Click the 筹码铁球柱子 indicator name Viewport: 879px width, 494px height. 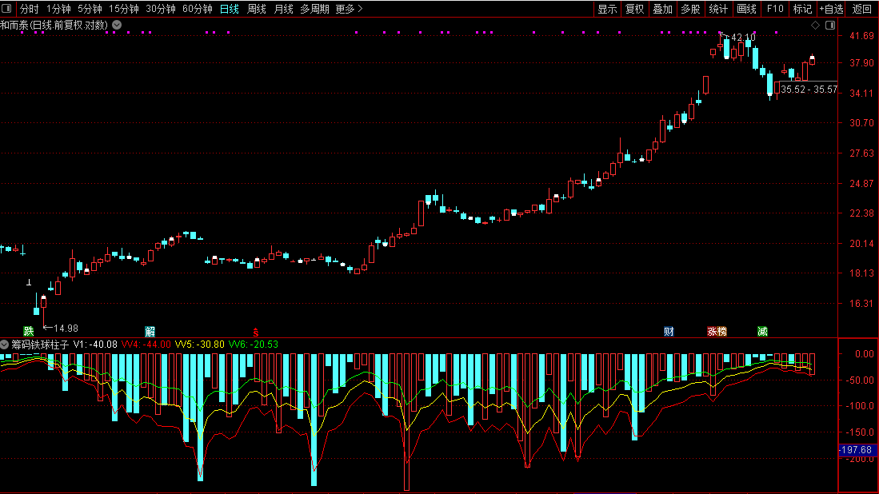40,345
